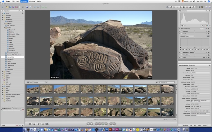Select the Red Eye tool

187,7
